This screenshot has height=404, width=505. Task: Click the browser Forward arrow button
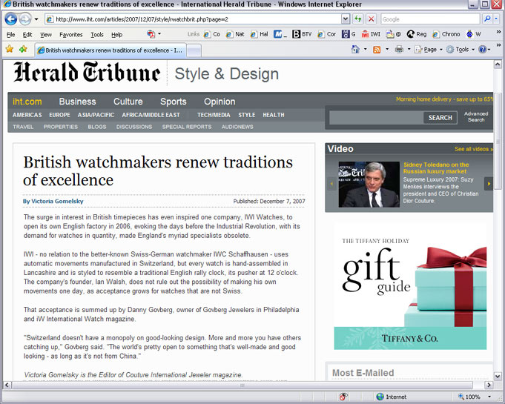coord(25,19)
